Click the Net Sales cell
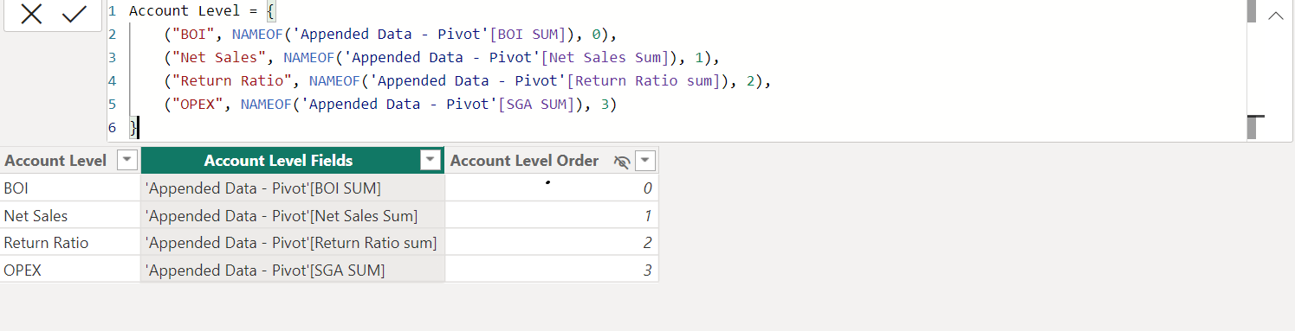Screen dimensions: 1295x331 [70, 215]
